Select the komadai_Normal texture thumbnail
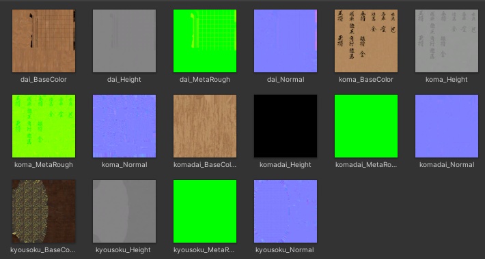This screenshot has width=485, height=259. tap(447, 126)
